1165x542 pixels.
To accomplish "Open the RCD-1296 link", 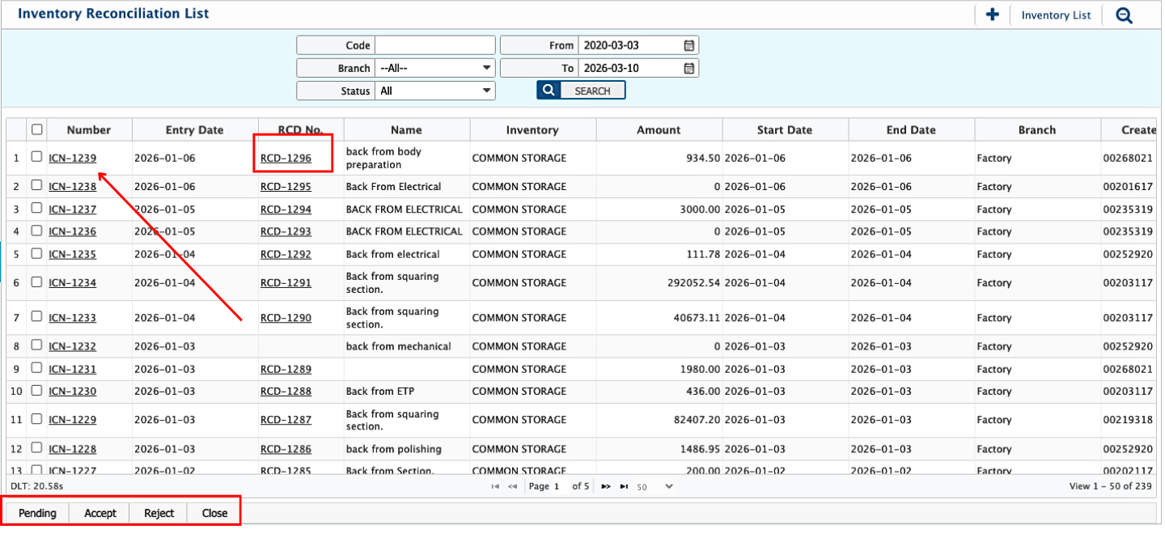I will tap(286, 158).
